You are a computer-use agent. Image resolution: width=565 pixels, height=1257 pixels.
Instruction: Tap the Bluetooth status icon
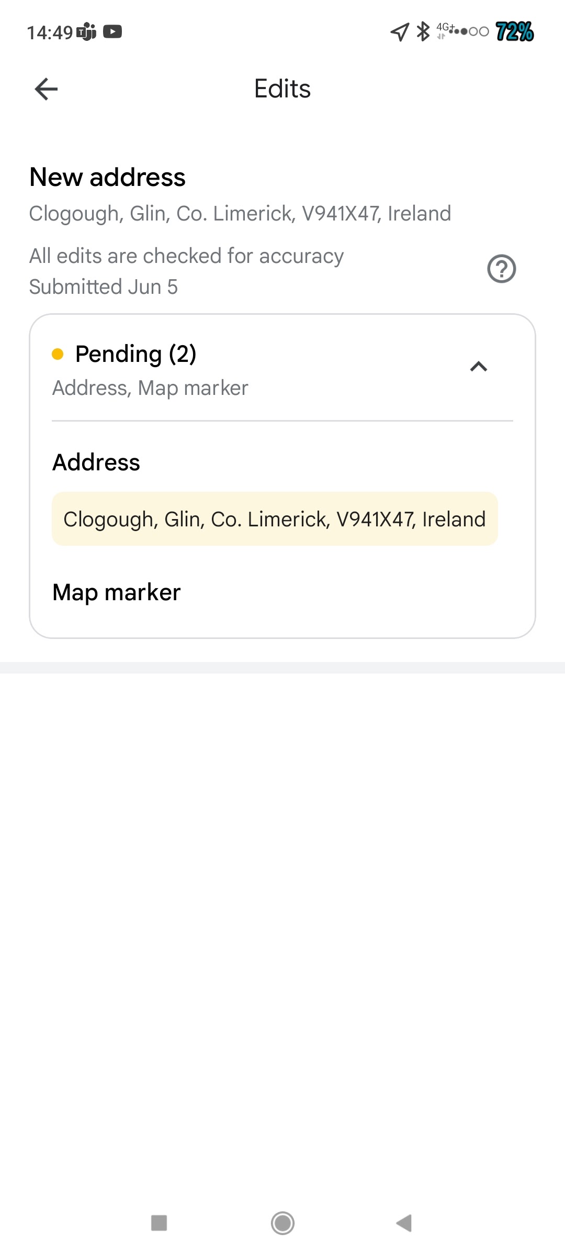(423, 31)
